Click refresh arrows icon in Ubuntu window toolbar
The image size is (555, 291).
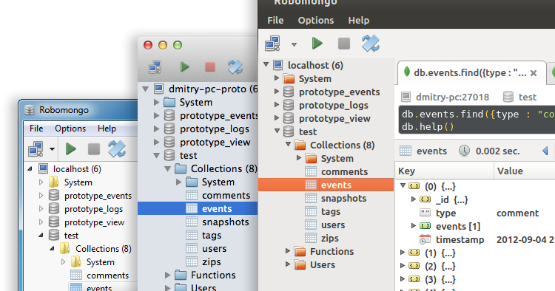pyautogui.click(x=370, y=44)
